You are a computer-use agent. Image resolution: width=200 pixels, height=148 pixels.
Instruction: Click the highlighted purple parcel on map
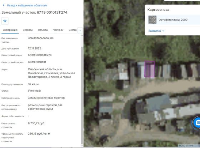150,69
